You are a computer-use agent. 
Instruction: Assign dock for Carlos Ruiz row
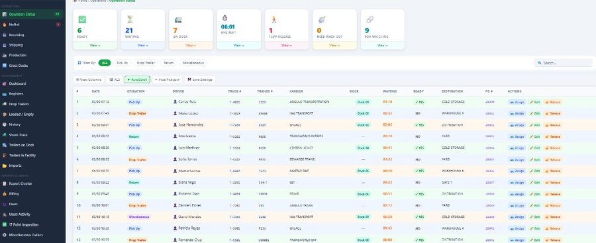[517, 102]
